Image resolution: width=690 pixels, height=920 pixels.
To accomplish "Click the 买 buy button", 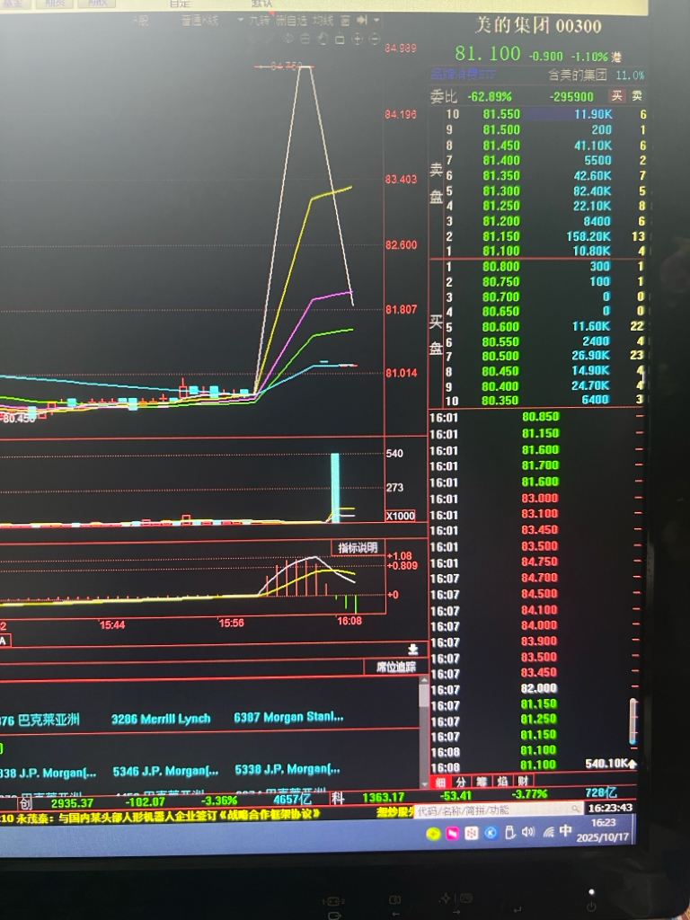I will [616, 95].
